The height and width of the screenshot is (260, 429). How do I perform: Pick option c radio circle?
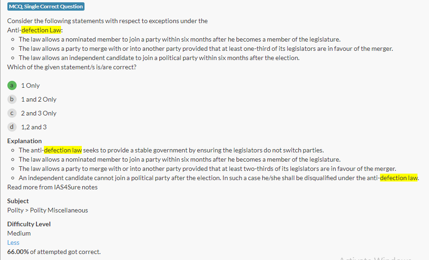click(x=12, y=113)
